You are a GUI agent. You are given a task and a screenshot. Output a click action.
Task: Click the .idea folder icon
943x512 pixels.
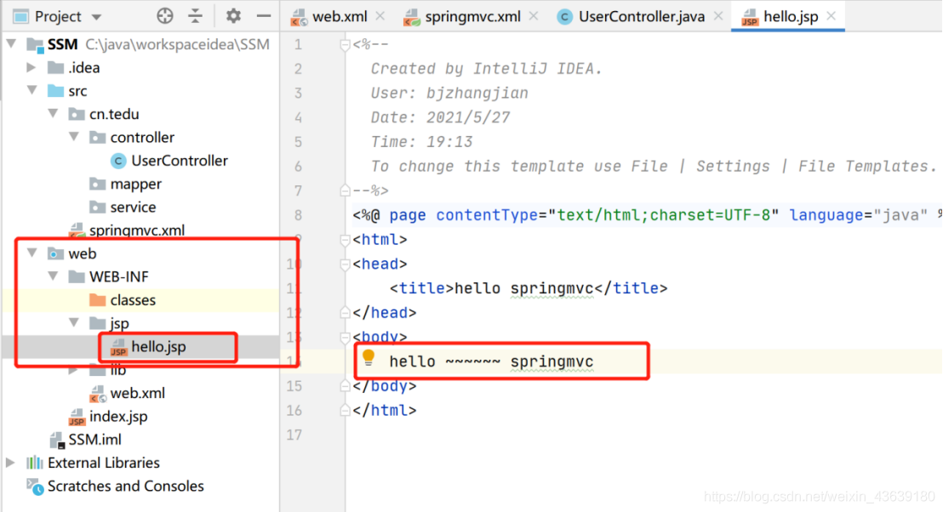55,67
